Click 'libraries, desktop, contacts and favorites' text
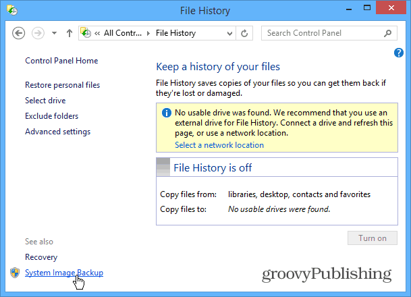This screenshot has height=297, width=411. click(x=299, y=194)
